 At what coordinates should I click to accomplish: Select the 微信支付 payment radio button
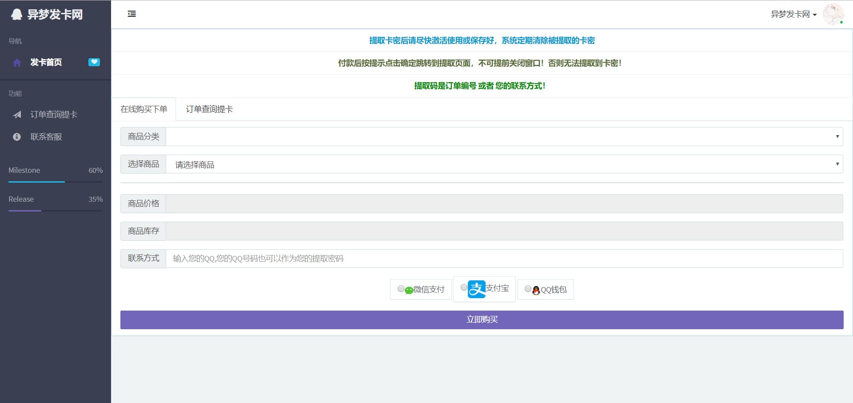tap(400, 288)
